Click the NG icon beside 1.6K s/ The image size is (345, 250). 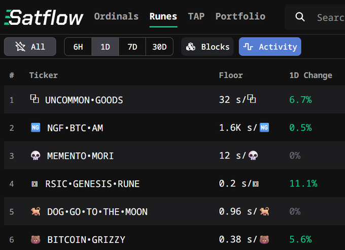pos(264,128)
